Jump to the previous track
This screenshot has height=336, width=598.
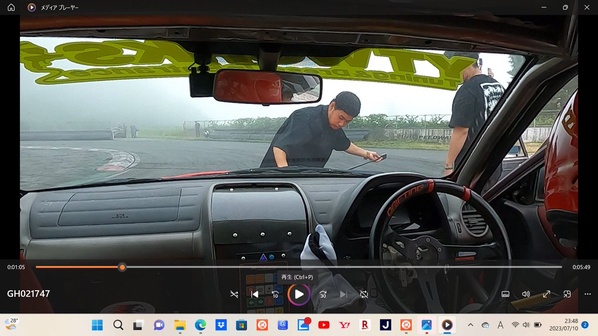coord(255,294)
